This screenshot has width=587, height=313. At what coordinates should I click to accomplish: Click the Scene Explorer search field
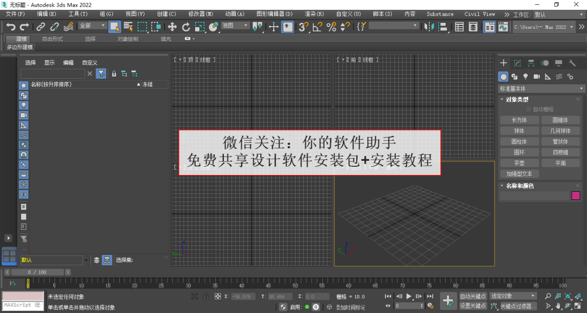pos(53,73)
